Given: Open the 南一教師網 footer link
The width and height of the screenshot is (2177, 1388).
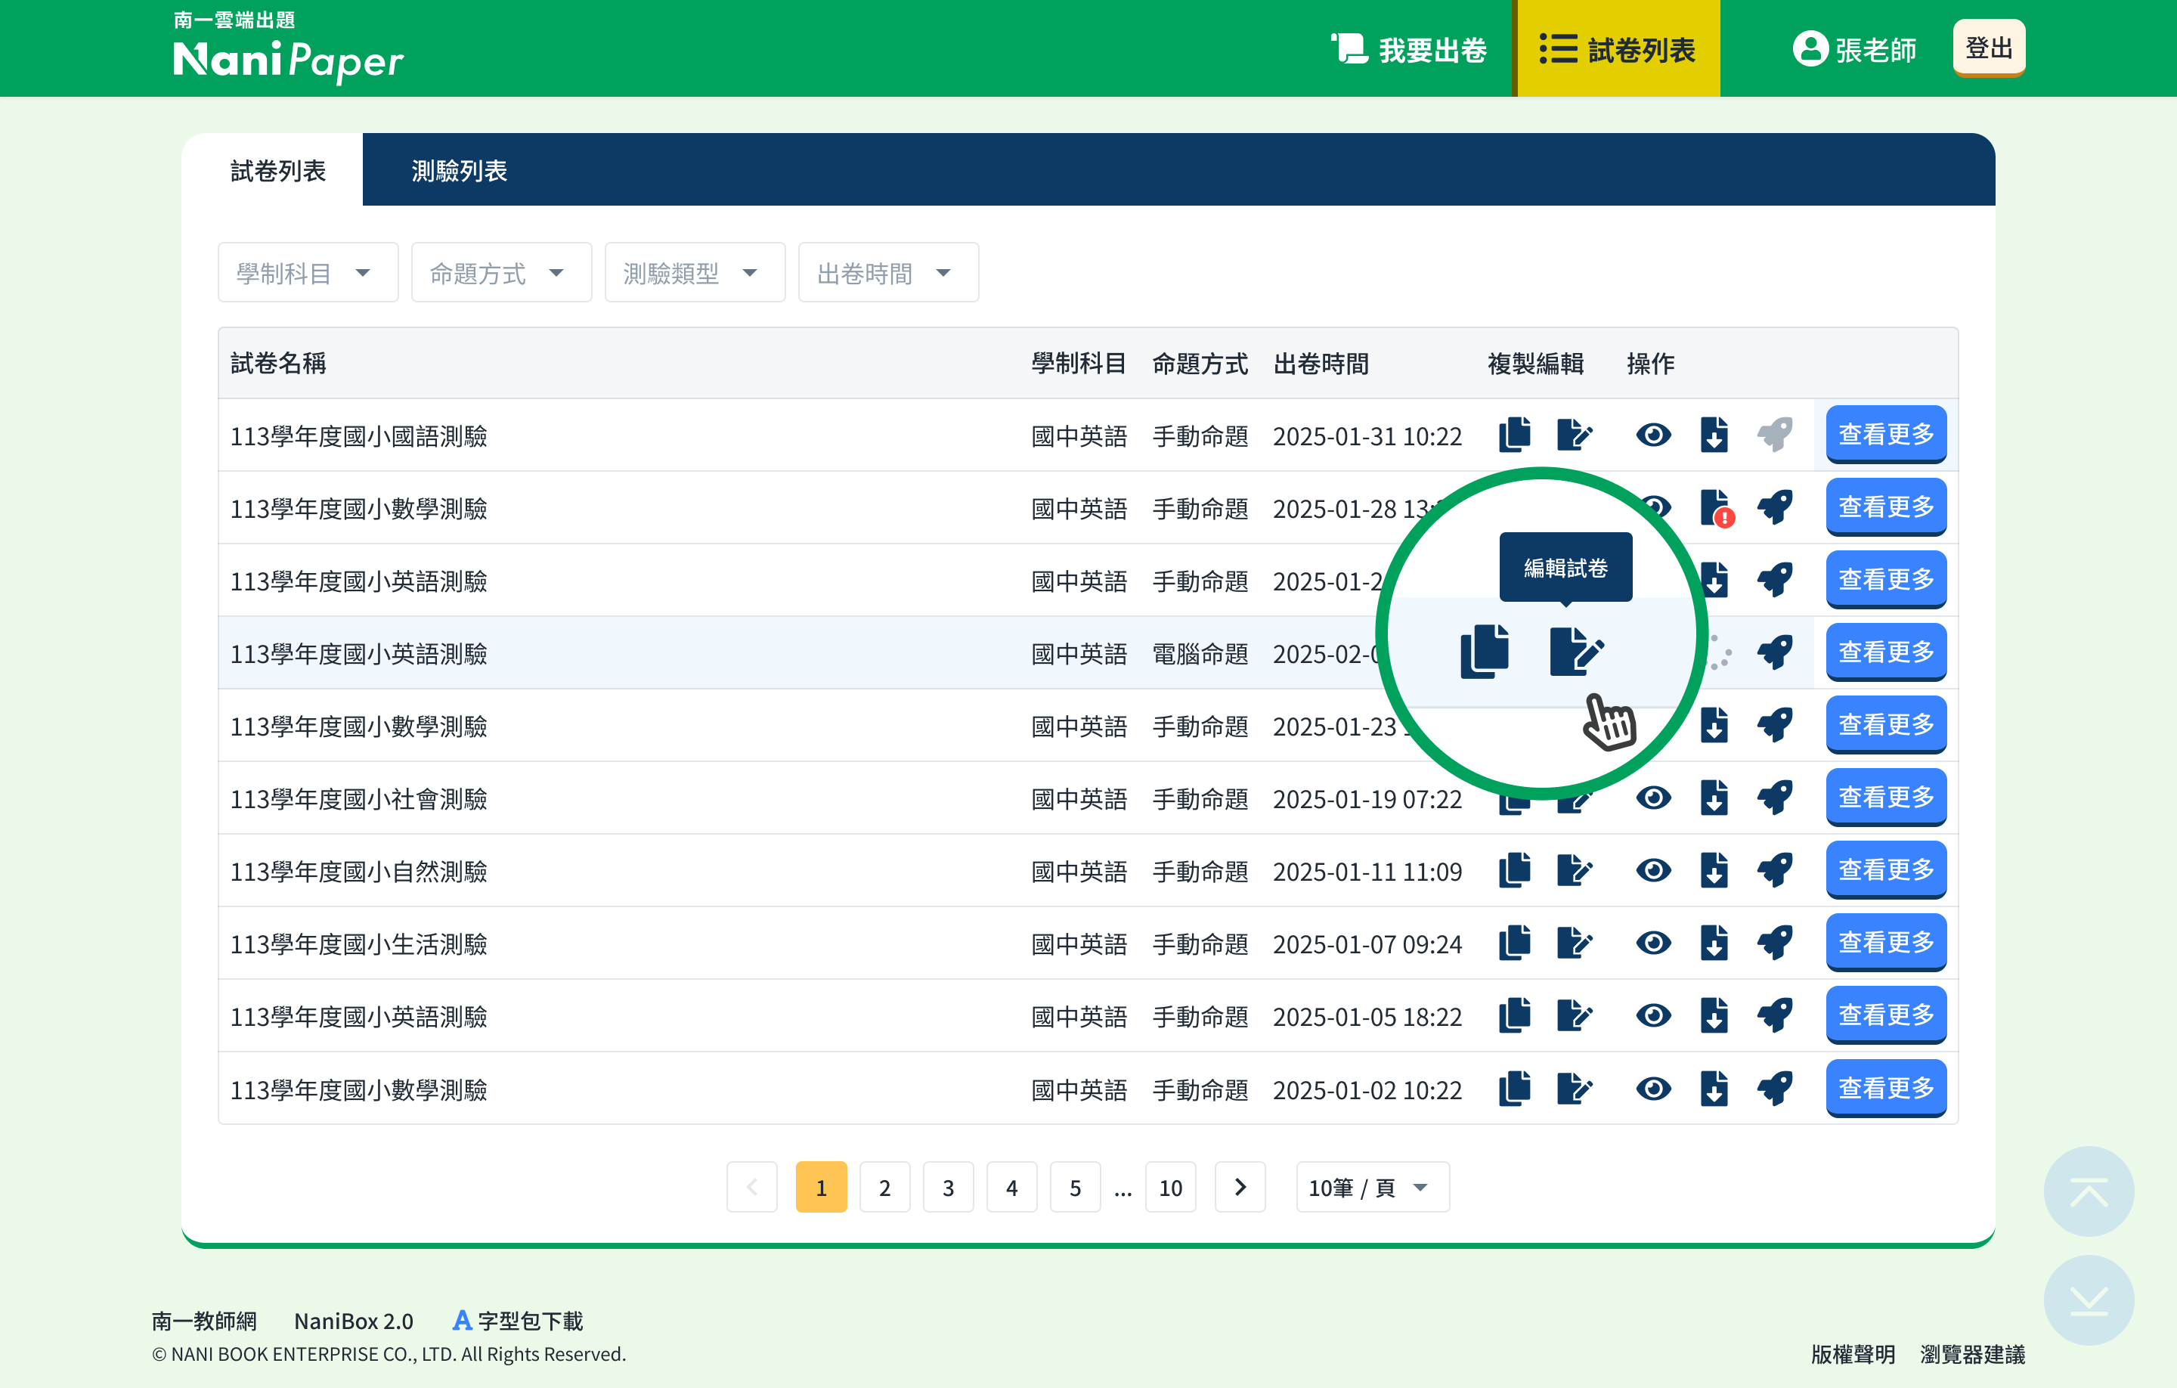Looking at the screenshot, I should 204,1321.
